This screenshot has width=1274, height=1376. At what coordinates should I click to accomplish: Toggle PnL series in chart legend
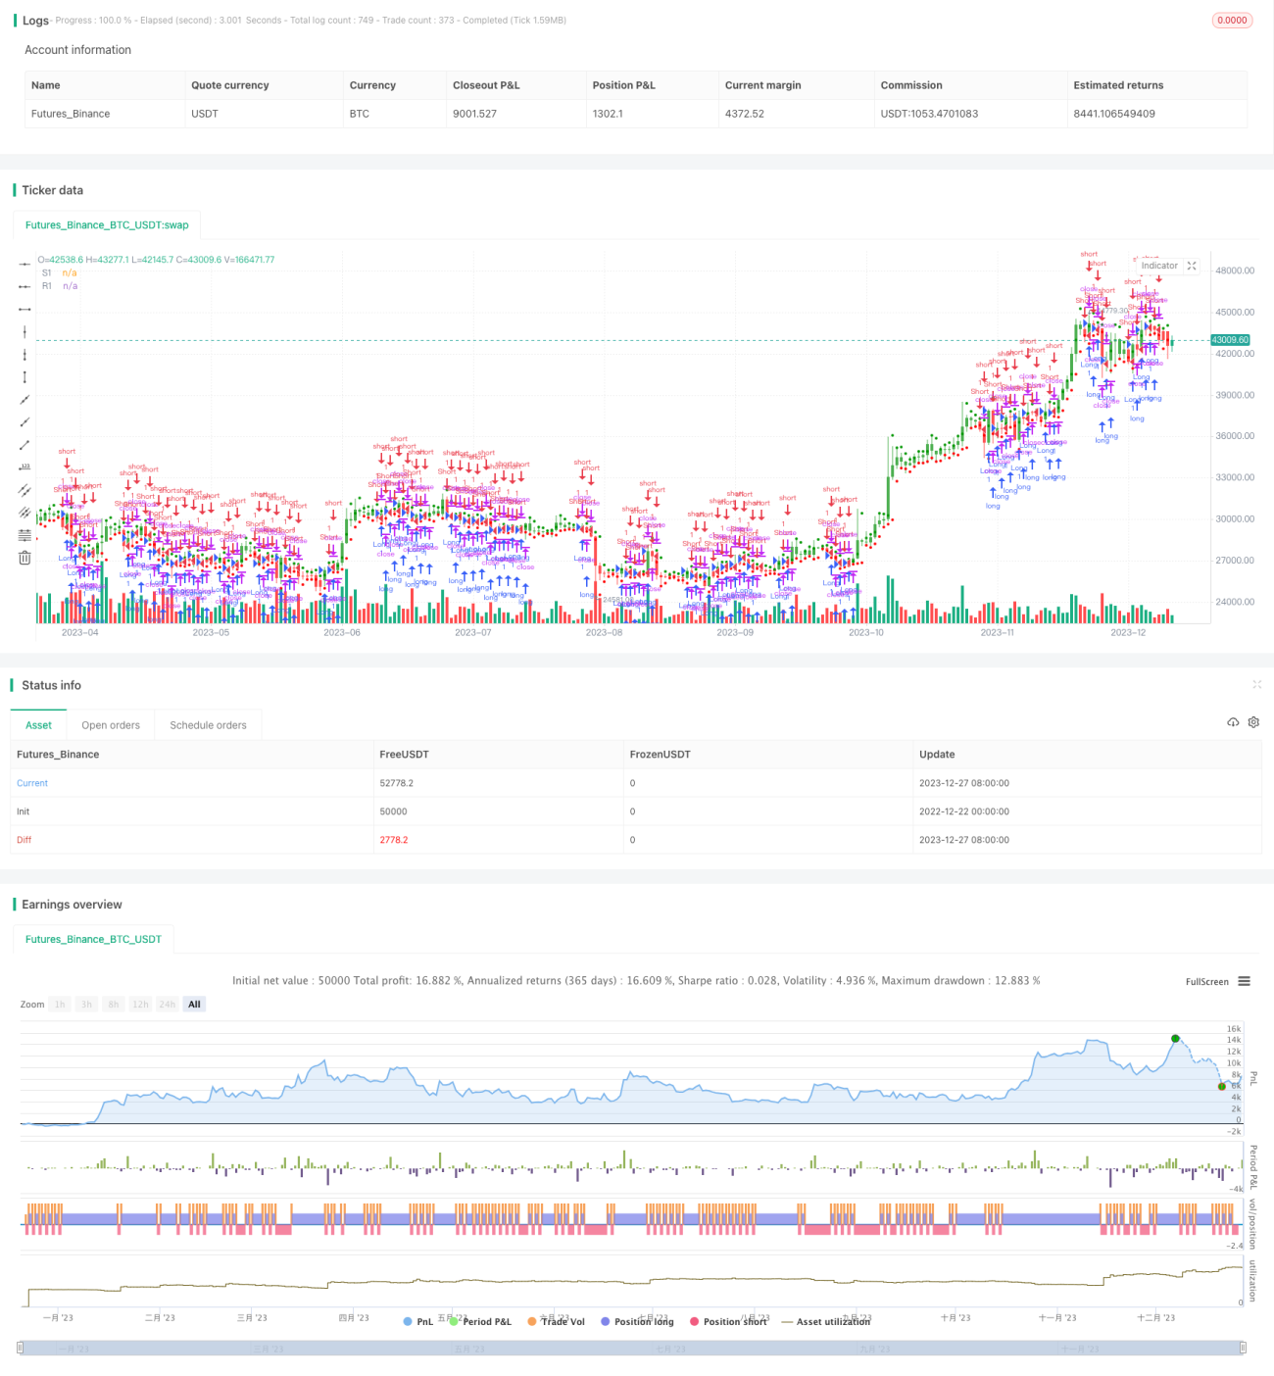pos(417,1321)
